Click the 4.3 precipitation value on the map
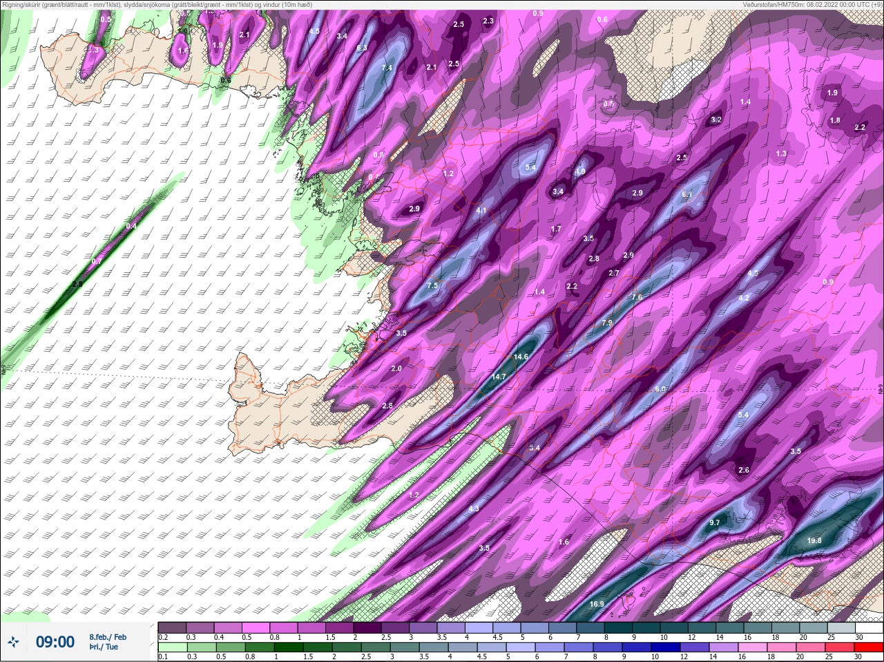The width and height of the screenshot is (884, 662). (474, 509)
